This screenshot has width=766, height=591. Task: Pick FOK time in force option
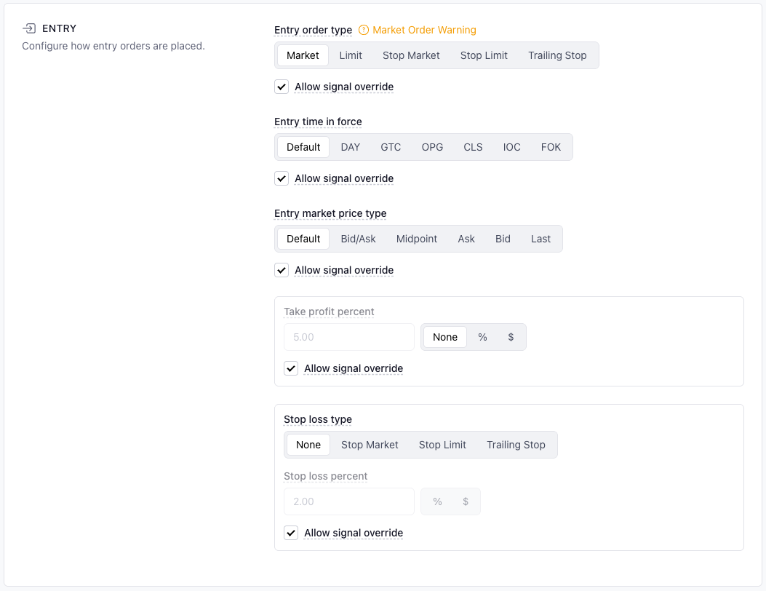tap(551, 147)
